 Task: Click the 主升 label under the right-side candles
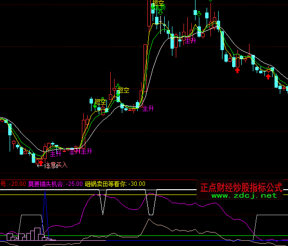coord(190,40)
